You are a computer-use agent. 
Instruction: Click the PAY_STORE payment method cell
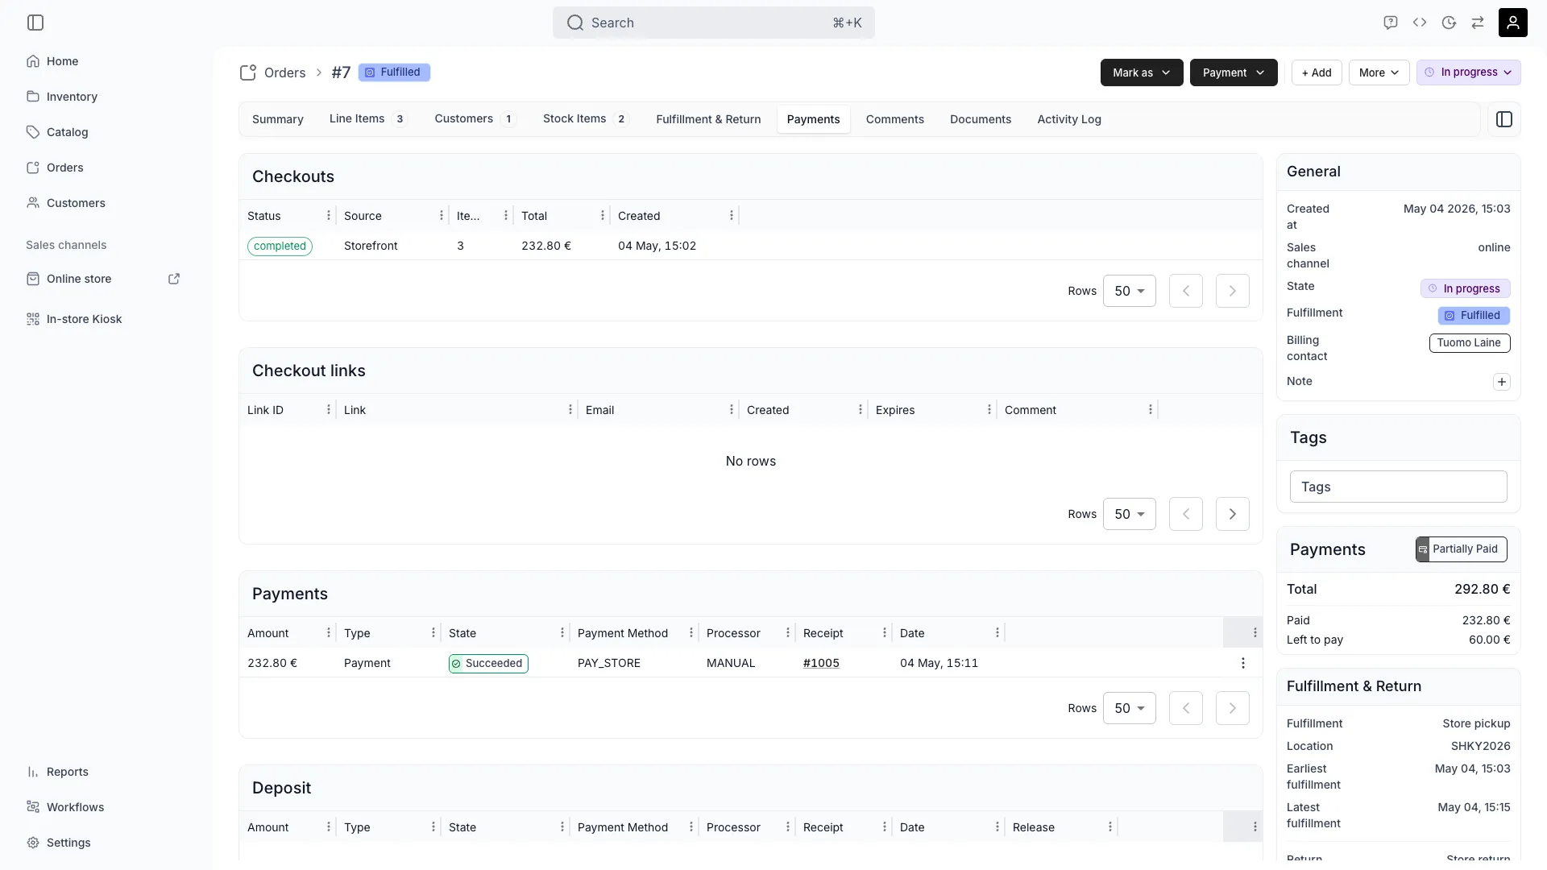click(x=609, y=663)
